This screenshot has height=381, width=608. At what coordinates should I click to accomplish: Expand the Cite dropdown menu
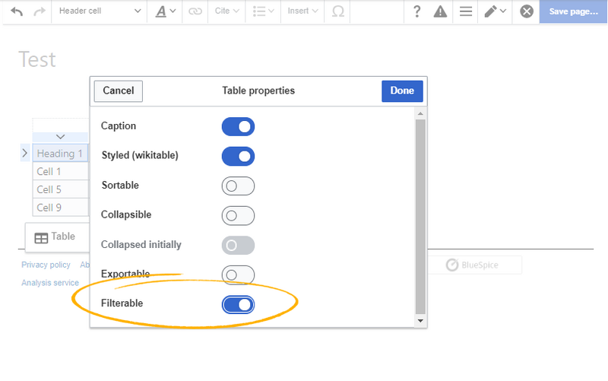tap(226, 11)
